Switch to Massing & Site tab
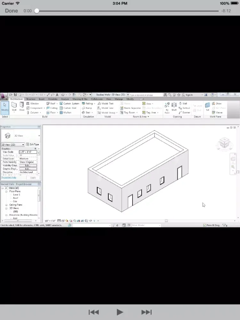The image size is (240, 320). coord(80,99)
